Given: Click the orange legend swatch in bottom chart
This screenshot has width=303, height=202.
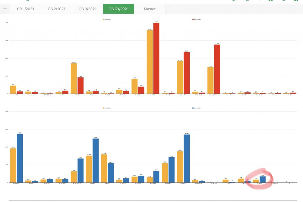Looking at the screenshot, I should 103,108.
